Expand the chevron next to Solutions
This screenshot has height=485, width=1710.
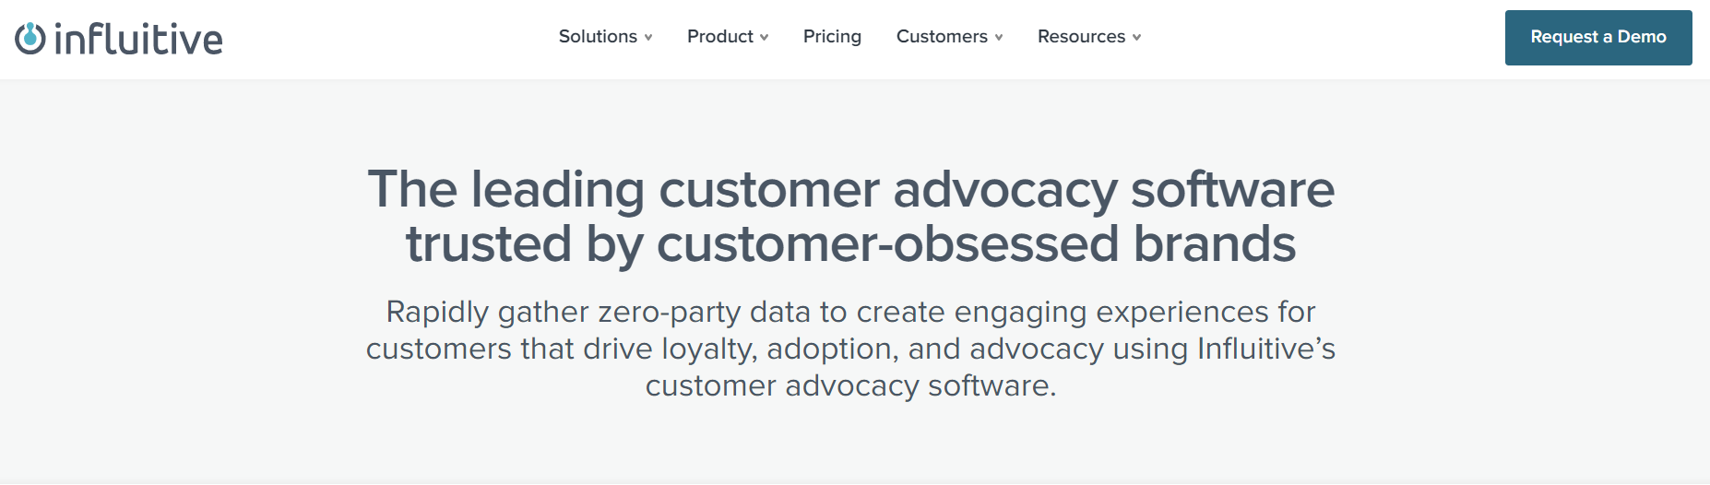[x=648, y=38]
